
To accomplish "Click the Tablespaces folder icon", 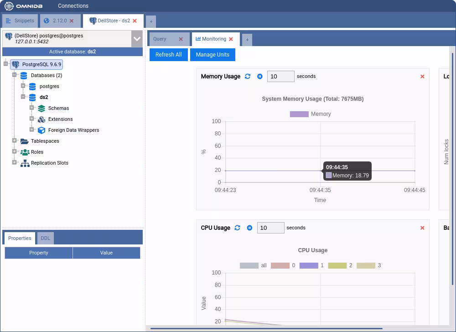I will point(24,141).
